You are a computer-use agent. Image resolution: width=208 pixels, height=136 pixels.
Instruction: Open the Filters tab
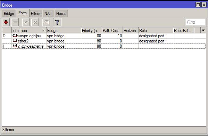pos(35,14)
